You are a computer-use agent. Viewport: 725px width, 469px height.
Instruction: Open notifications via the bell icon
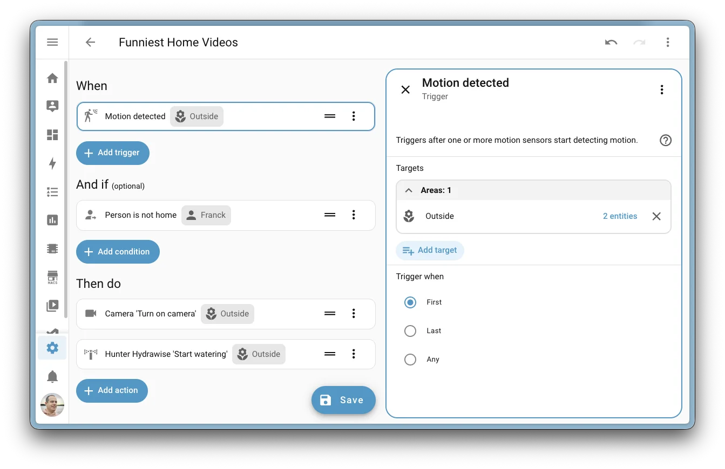click(x=52, y=376)
